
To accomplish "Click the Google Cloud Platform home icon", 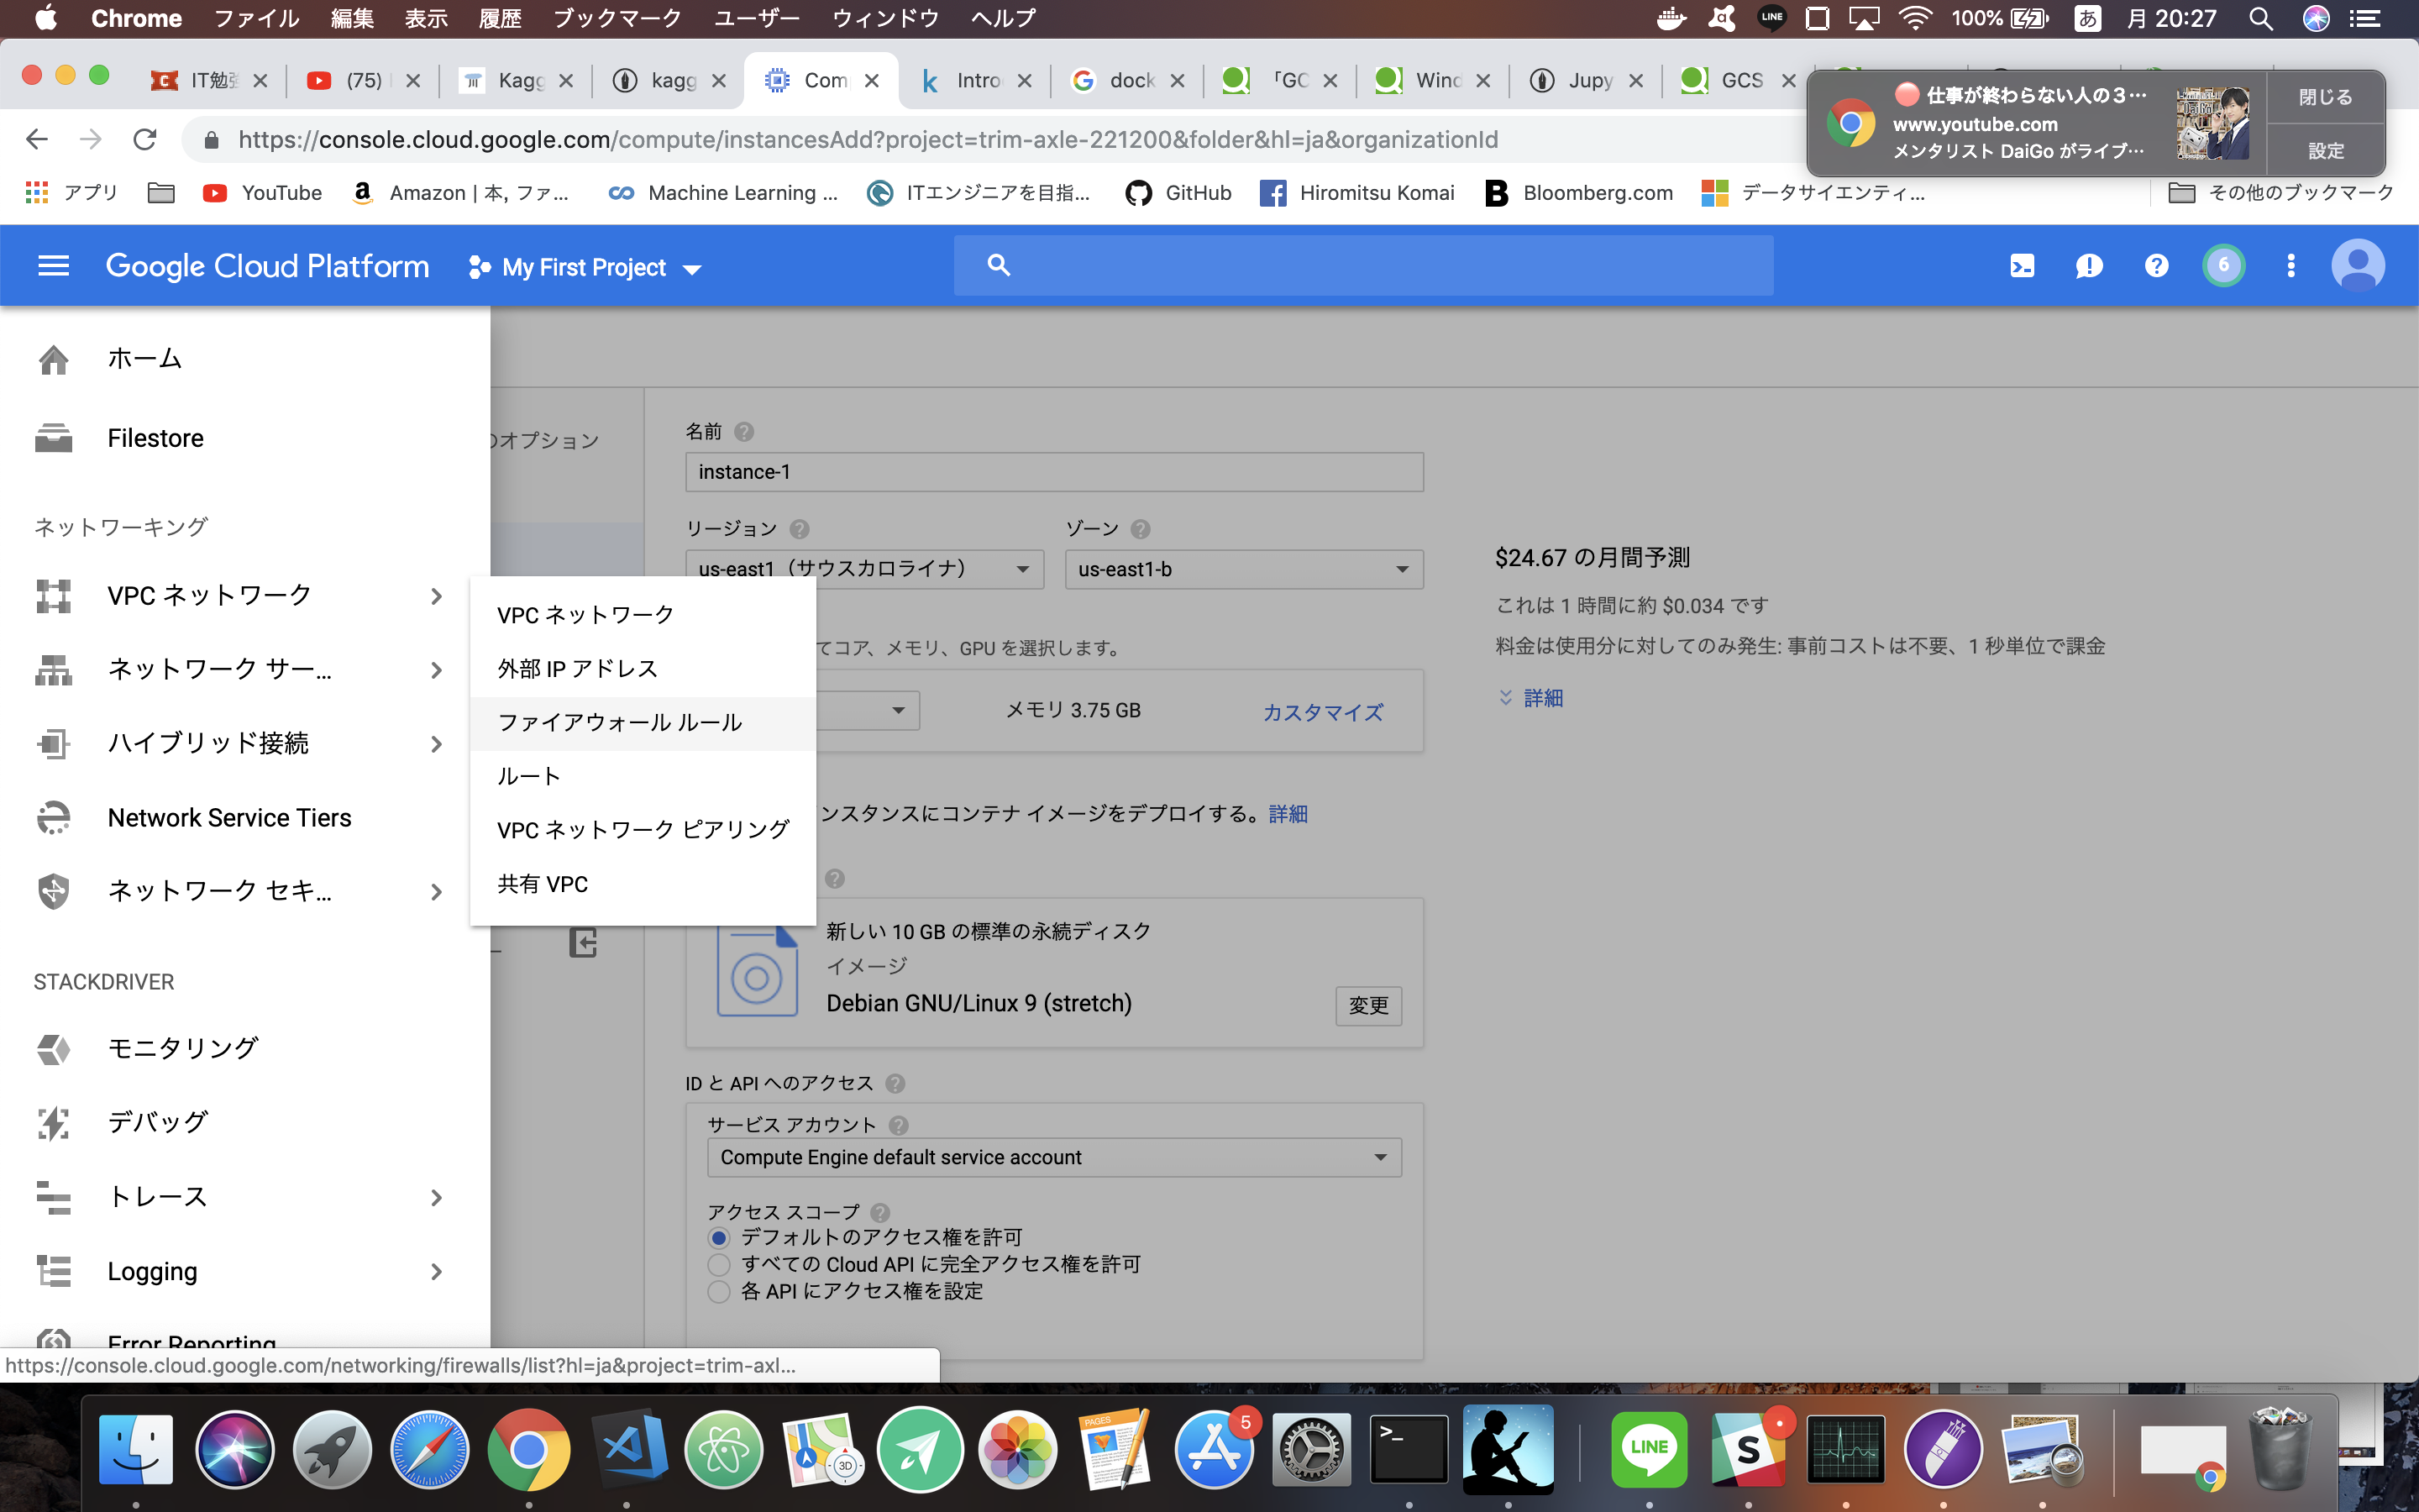I will [52, 359].
